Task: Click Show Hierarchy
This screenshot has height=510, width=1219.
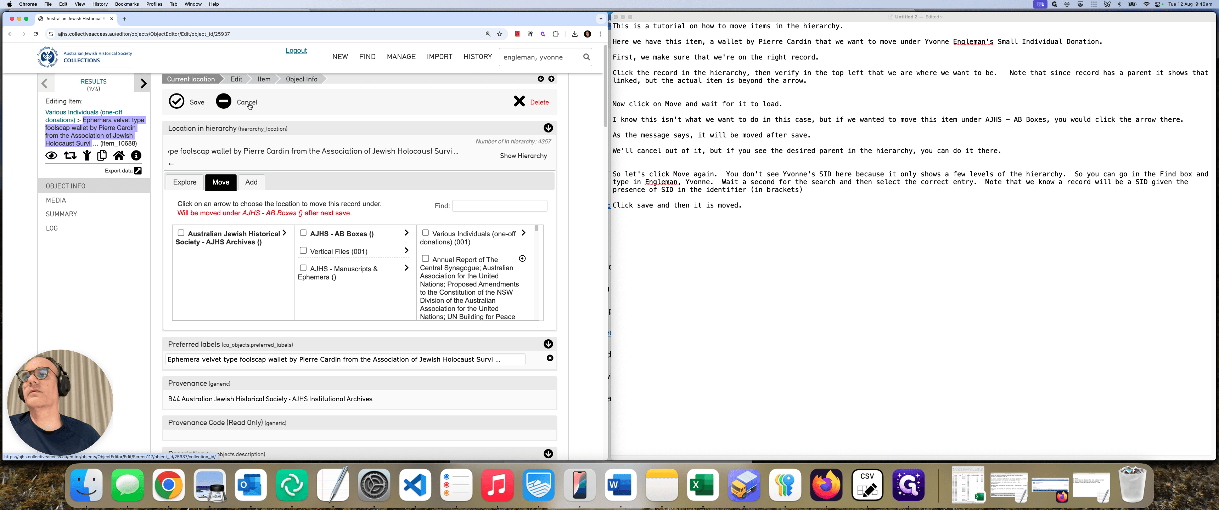Action: [x=523, y=155]
